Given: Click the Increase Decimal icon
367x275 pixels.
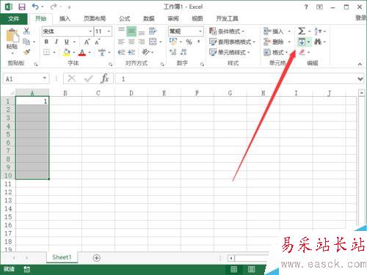Looking at the screenshot, I should click(x=173, y=52).
